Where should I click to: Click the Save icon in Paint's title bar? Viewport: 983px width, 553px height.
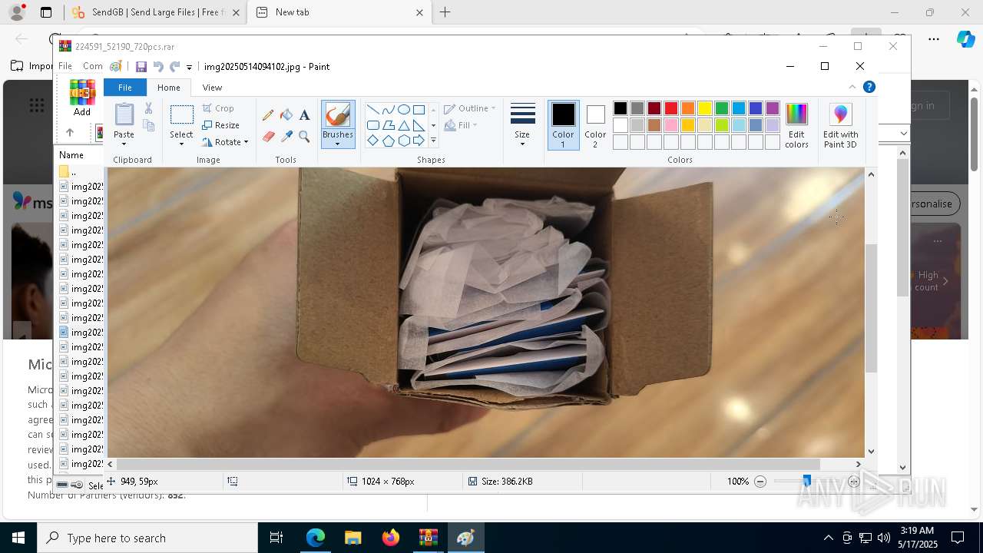[141, 67]
